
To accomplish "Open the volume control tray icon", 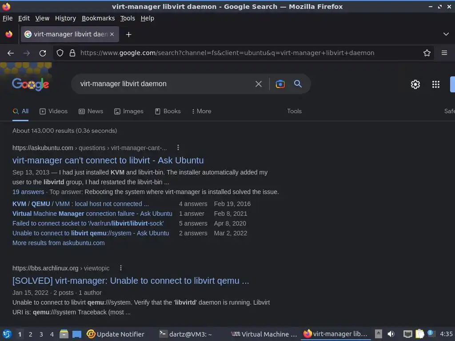I will 391,334.
